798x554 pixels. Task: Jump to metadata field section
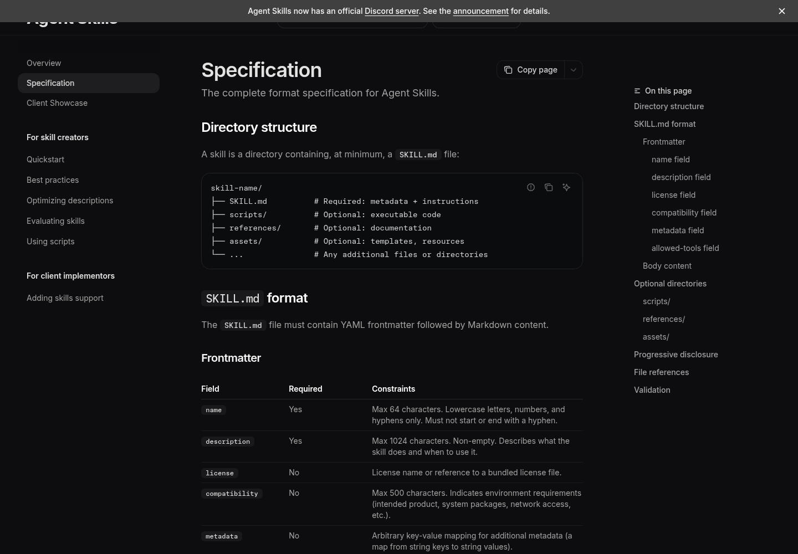pyautogui.click(x=678, y=230)
